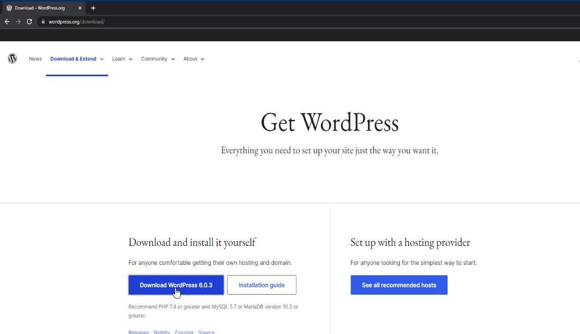The height and width of the screenshot is (334, 580).
Task: Open the Installation guide
Action: tap(261, 285)
